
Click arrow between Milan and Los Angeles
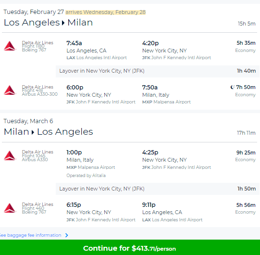(x=33, y=132)
